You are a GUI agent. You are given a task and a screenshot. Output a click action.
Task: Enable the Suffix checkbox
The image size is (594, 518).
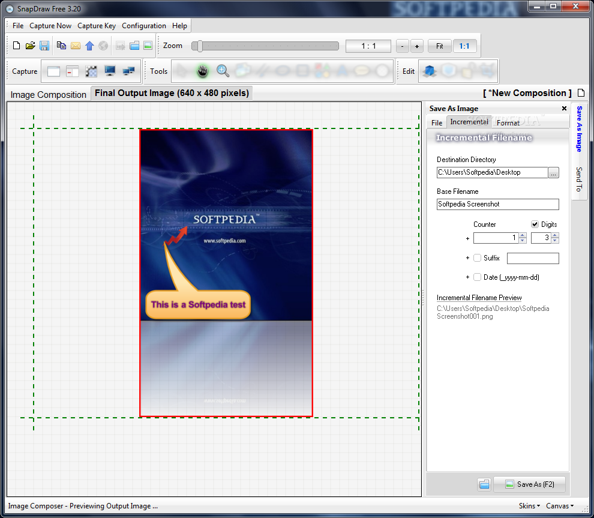[478, 258]
